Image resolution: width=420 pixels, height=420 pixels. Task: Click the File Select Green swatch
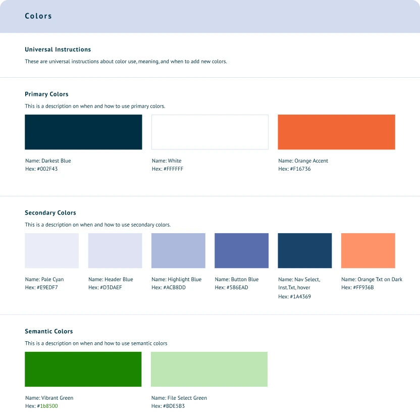pyautogui.click(x=209, y=369)
